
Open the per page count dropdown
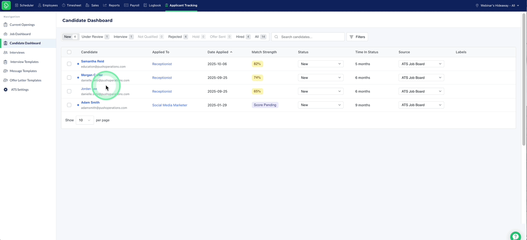click(85, 120)
